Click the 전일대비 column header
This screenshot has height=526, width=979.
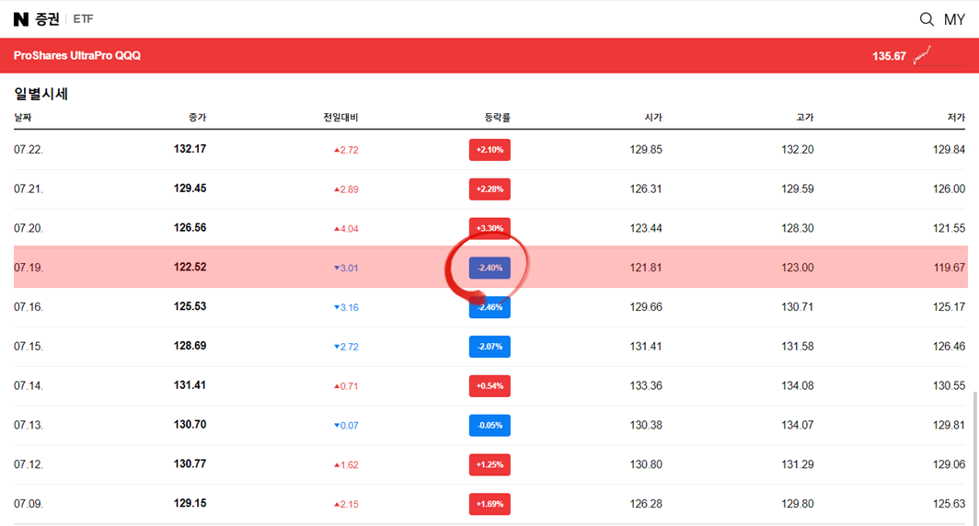340,118
